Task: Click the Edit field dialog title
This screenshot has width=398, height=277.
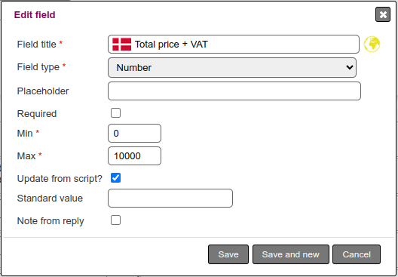Action: [35, 15]
